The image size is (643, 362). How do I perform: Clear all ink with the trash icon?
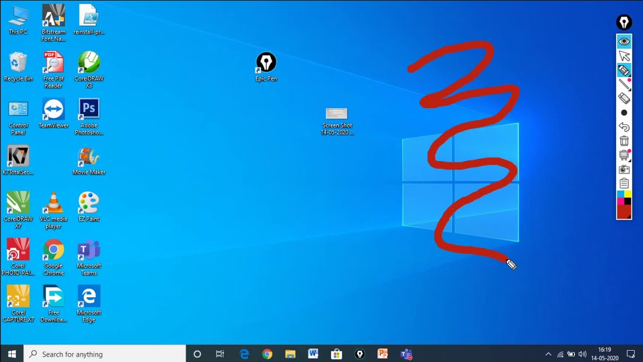coord(623,141)
